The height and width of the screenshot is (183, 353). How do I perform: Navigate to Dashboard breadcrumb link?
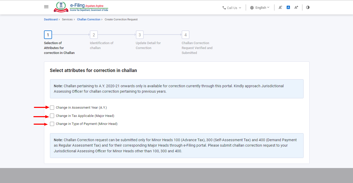click(51, 19)
